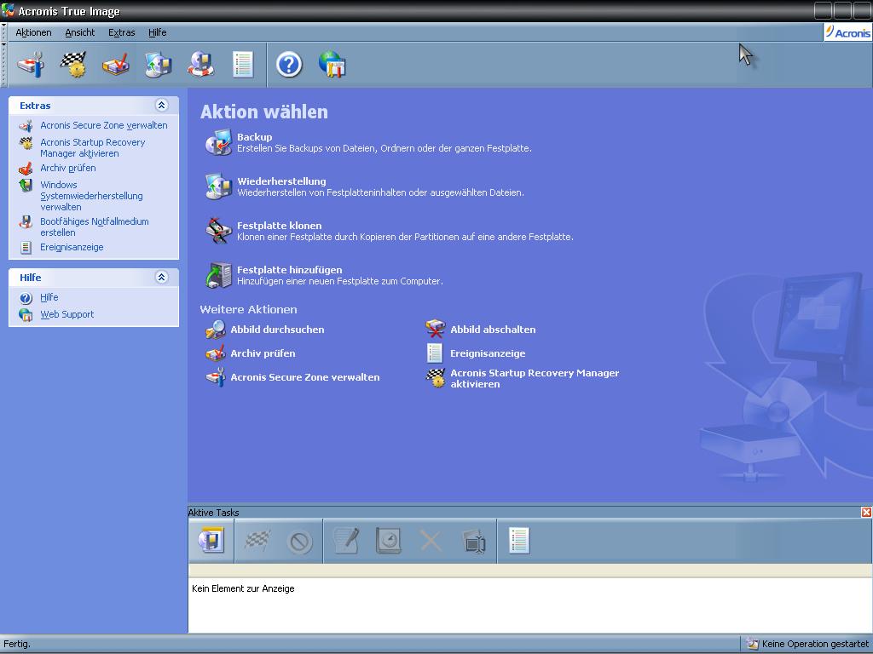Click the archive check icon beside Archiv prüfen in main panel
Screen dimensions: 873x654
coord(216,353)
